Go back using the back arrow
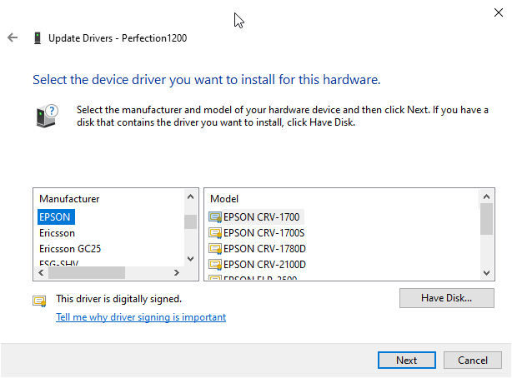The image size is (512, 378). click(x=13, y=37)
